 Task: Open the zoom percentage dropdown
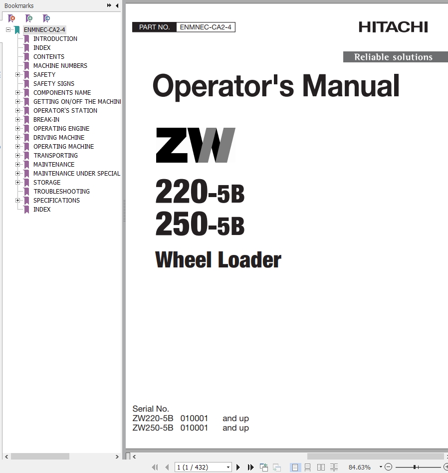pyautogui.click(x=381, y=467)
